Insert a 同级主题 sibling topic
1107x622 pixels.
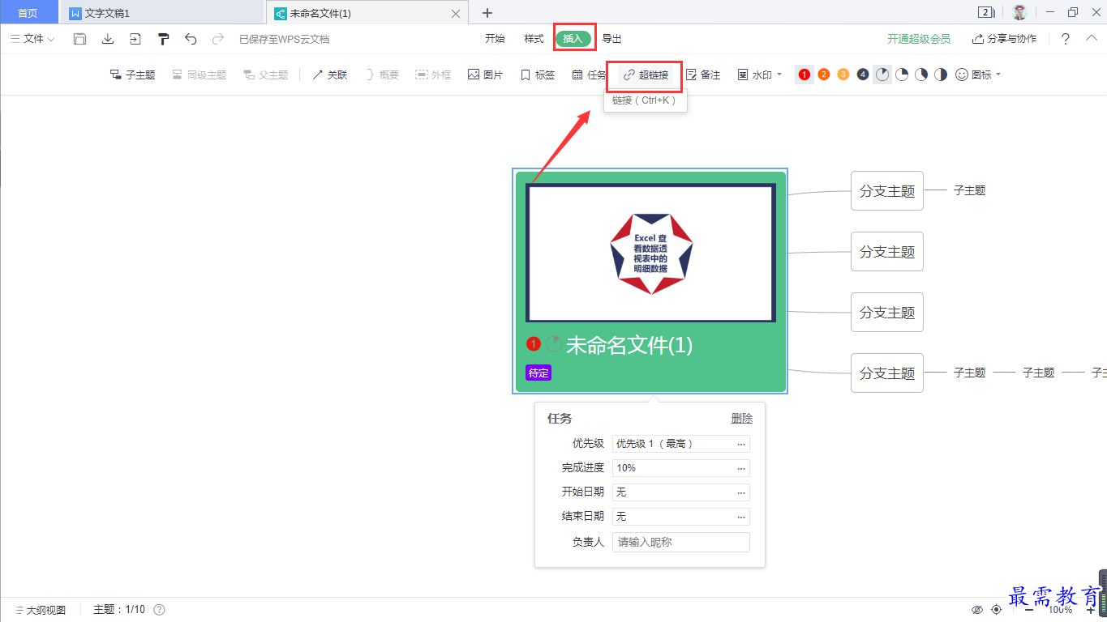tap(200, 75)
